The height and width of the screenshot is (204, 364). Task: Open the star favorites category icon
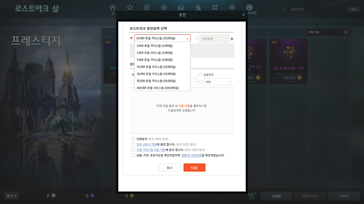pos(130,8)
